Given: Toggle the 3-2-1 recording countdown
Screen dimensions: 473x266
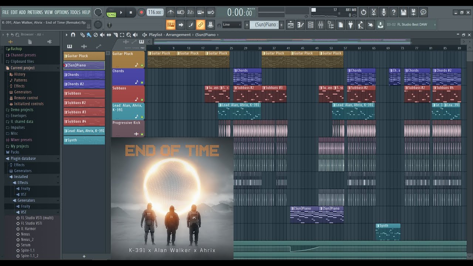Looking at the screenshot, I should (190, 12).
